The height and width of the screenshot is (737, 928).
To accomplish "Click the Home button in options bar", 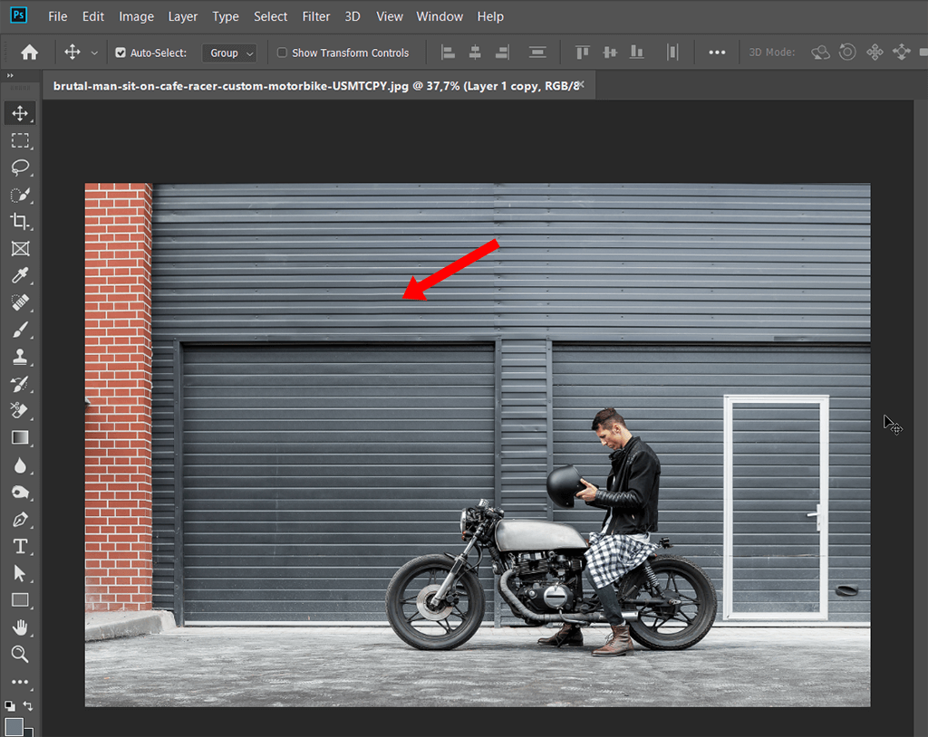I will (x=30, y=53).
